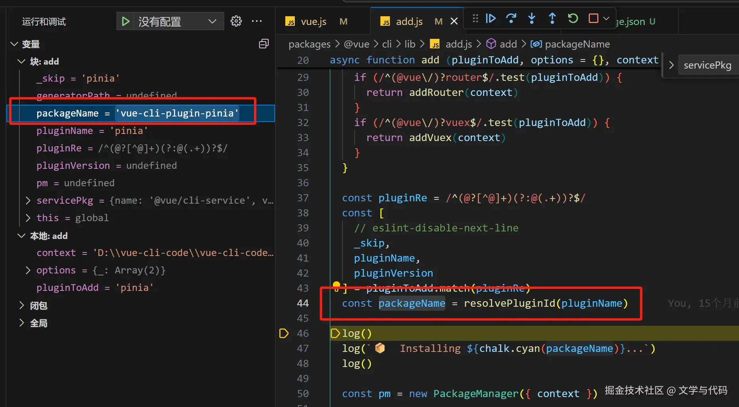Click the lightbulb code action on line 43
The image size is (739, 407).
pyautogui.click(x=336, y=285)
